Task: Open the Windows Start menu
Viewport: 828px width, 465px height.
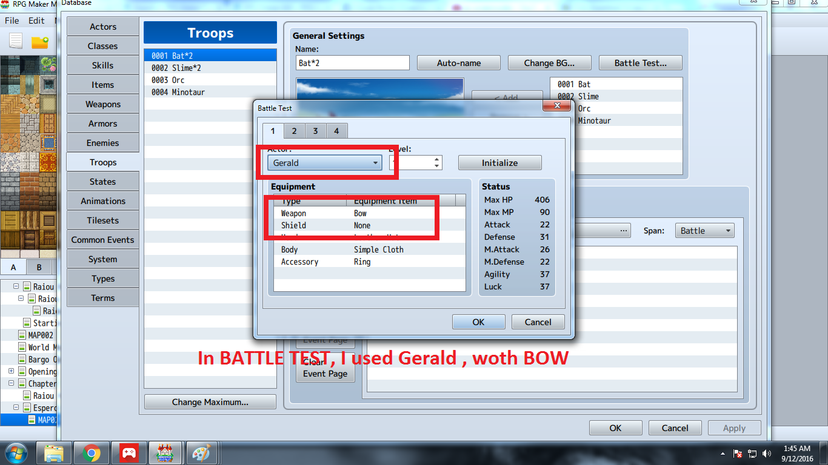Action: (x=17, y=453)
